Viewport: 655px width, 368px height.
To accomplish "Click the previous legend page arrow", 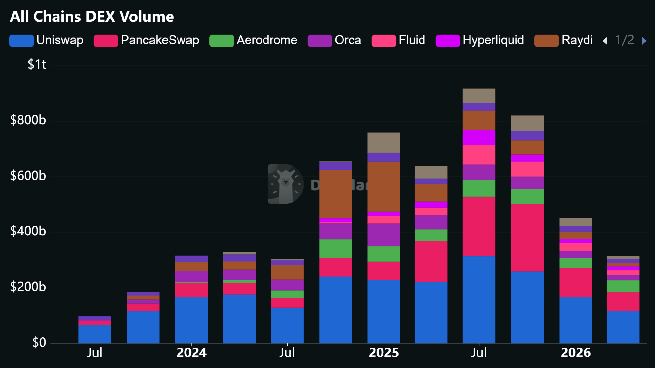I will tap(605, 41).
